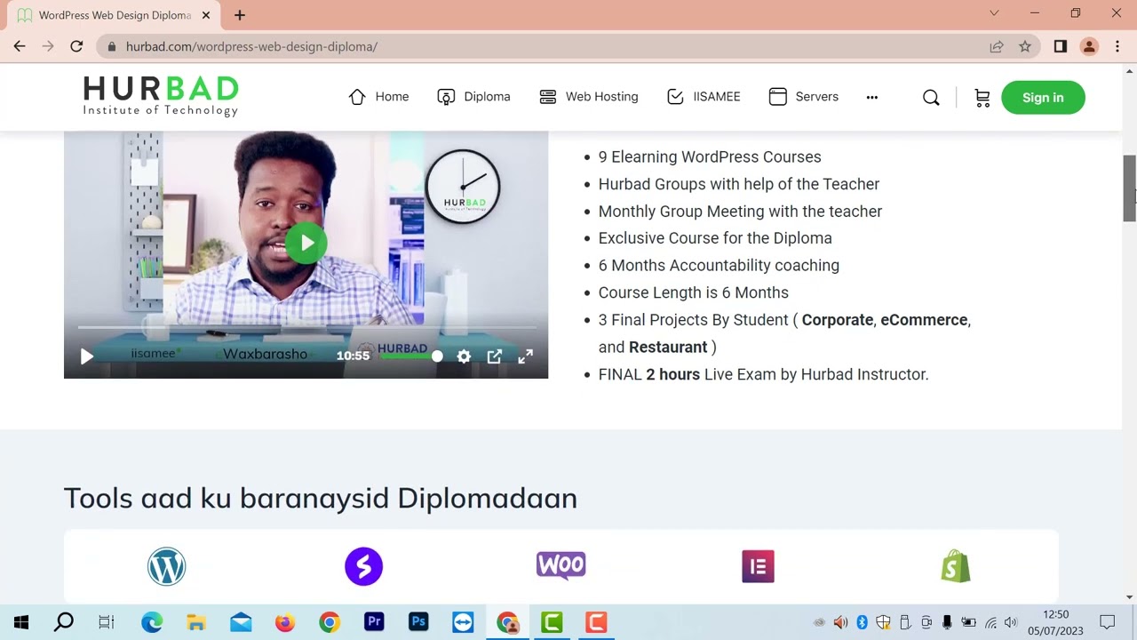Select the WordPress Web Design Diploma tab
This screenshot has height=640, width=1137.
112,15
